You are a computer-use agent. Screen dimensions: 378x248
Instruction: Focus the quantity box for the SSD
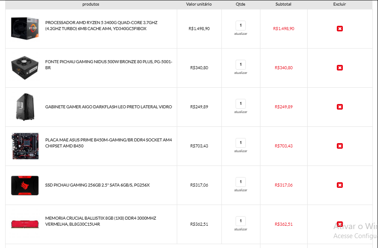241,182
